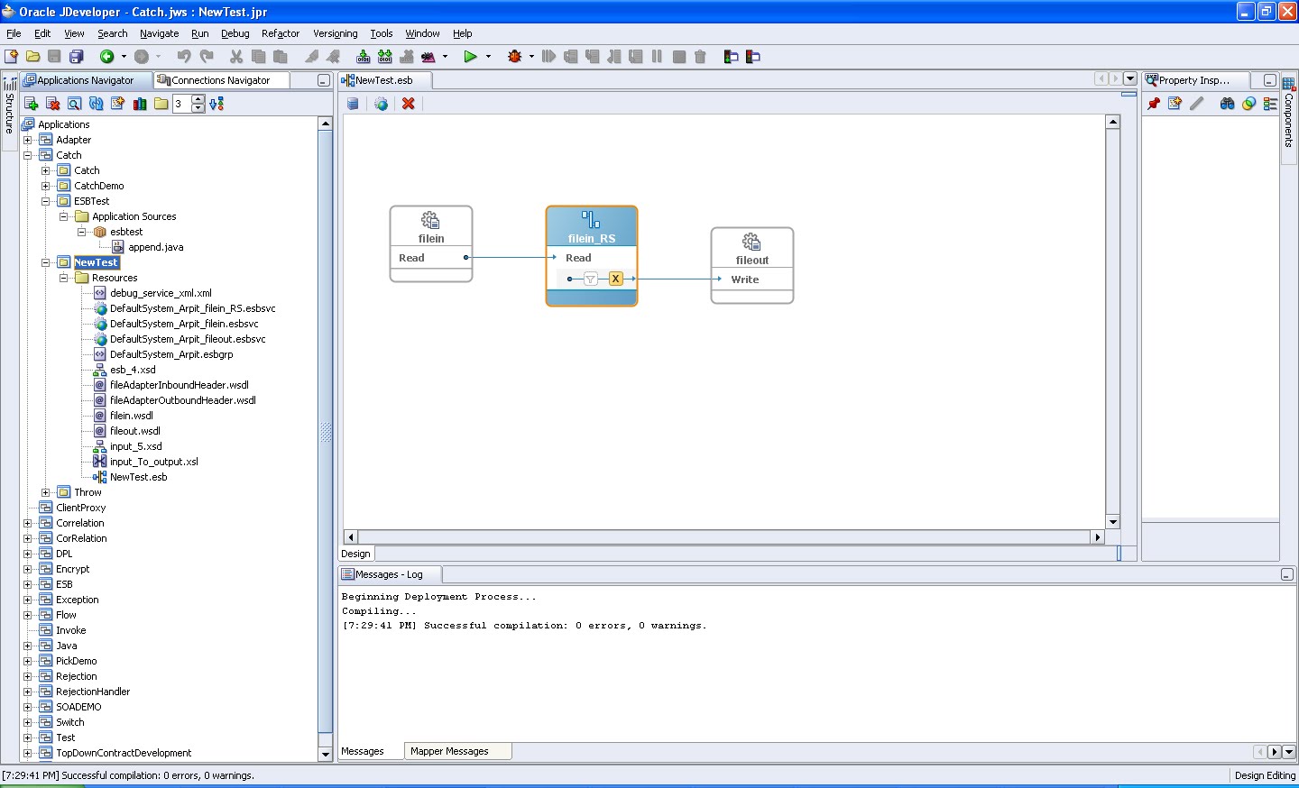Click the red X delete icon in ESB toolbar
This screenshot has width=1299, height=788.
pos(409,104)
